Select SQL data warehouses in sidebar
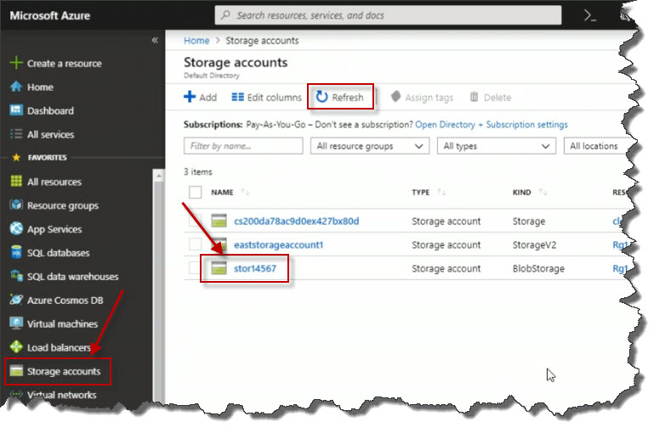The width and height of the screenshot is (659, 433). 73,277
